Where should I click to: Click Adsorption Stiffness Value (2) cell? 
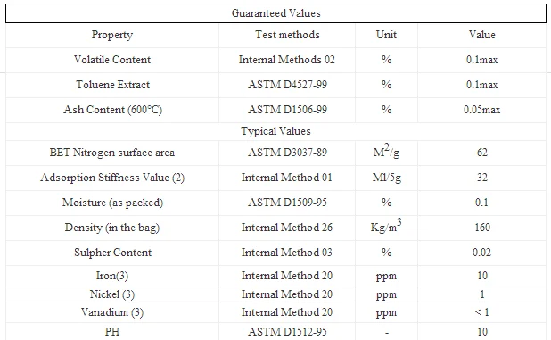pyautogui.click(x=112, y=178)
